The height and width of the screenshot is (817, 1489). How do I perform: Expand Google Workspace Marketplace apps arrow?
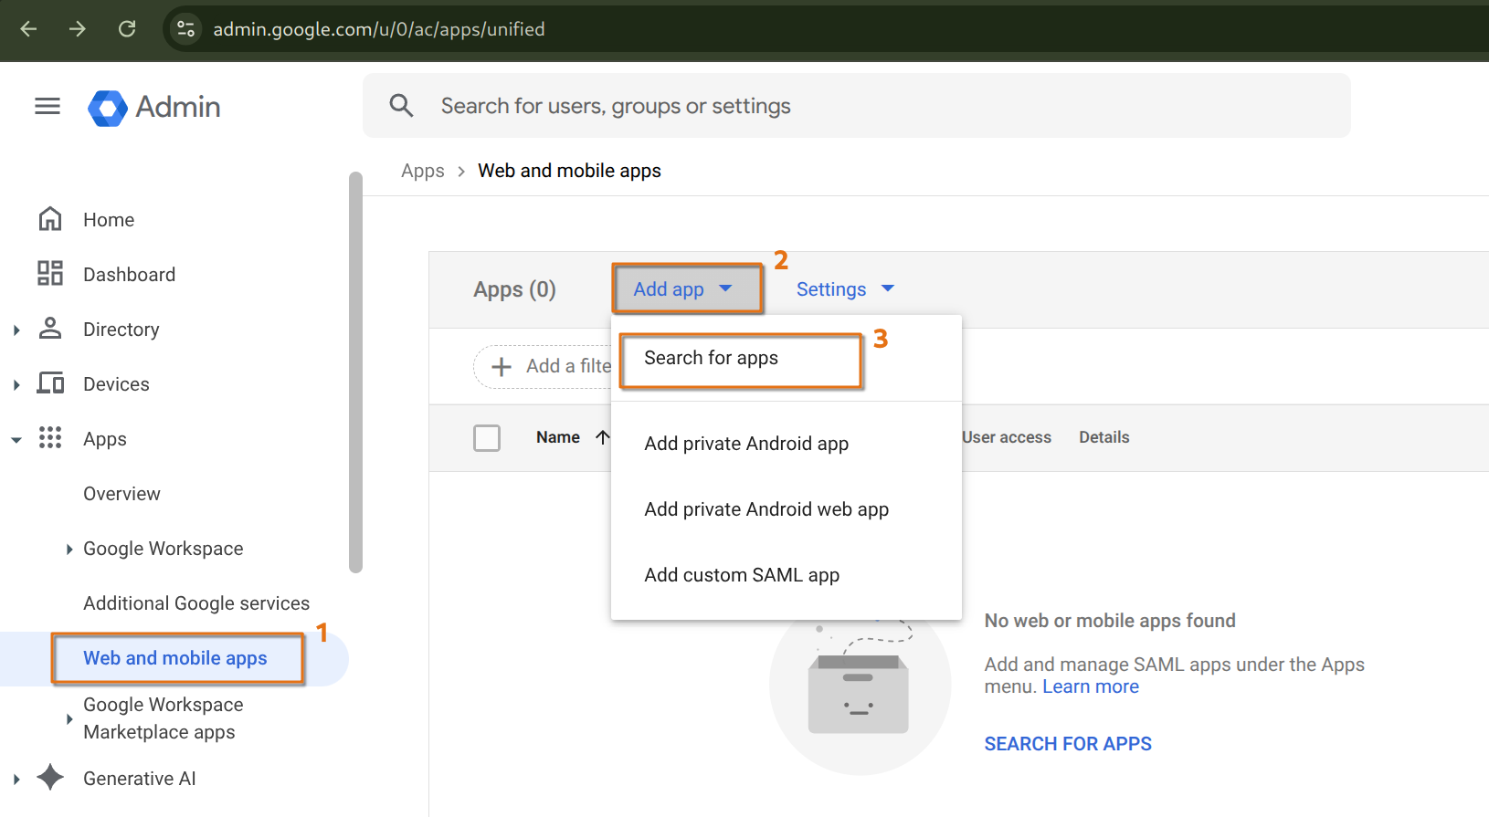click(x=69, y=718)
